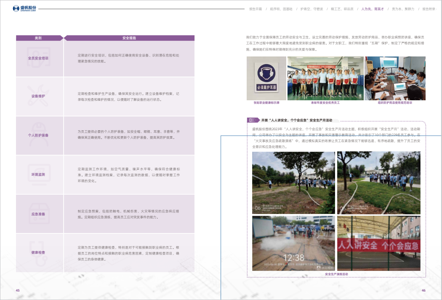Go to the 规序明，固基础 section

tap(282, 8)
